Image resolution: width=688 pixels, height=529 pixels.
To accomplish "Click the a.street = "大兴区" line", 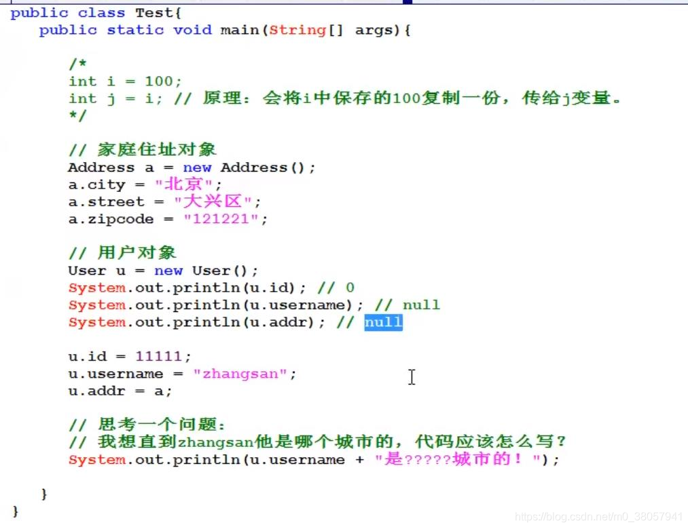I will click(164, 201).
